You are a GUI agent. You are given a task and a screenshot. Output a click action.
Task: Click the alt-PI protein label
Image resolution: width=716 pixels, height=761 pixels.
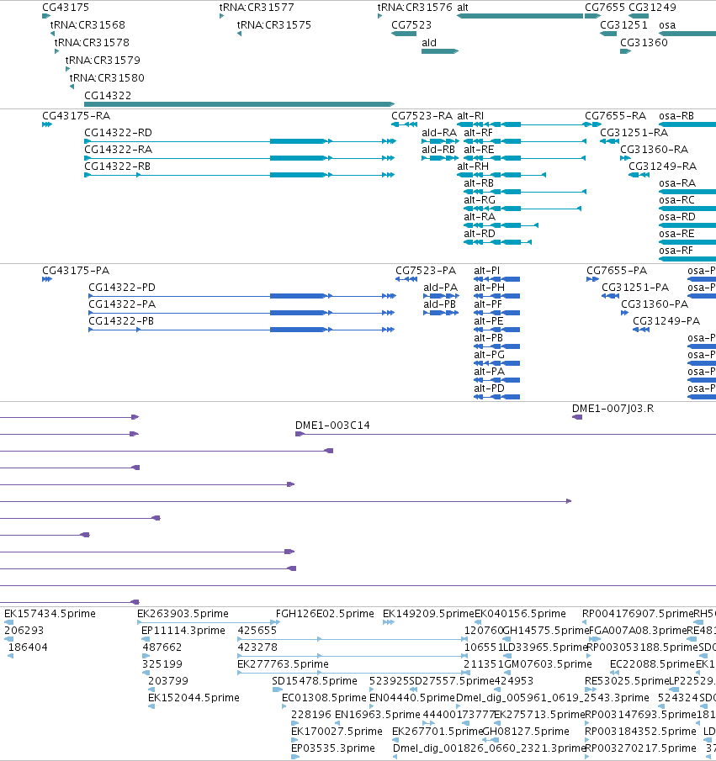(486, 271)
